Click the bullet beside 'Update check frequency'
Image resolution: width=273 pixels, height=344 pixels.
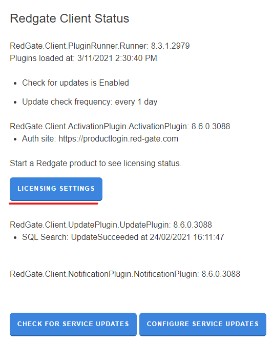tap(15, 103)
